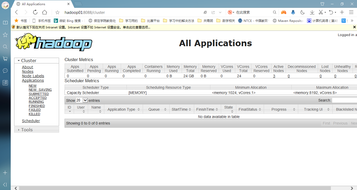
Task: Reload the current page
Action: pos(35,12)
